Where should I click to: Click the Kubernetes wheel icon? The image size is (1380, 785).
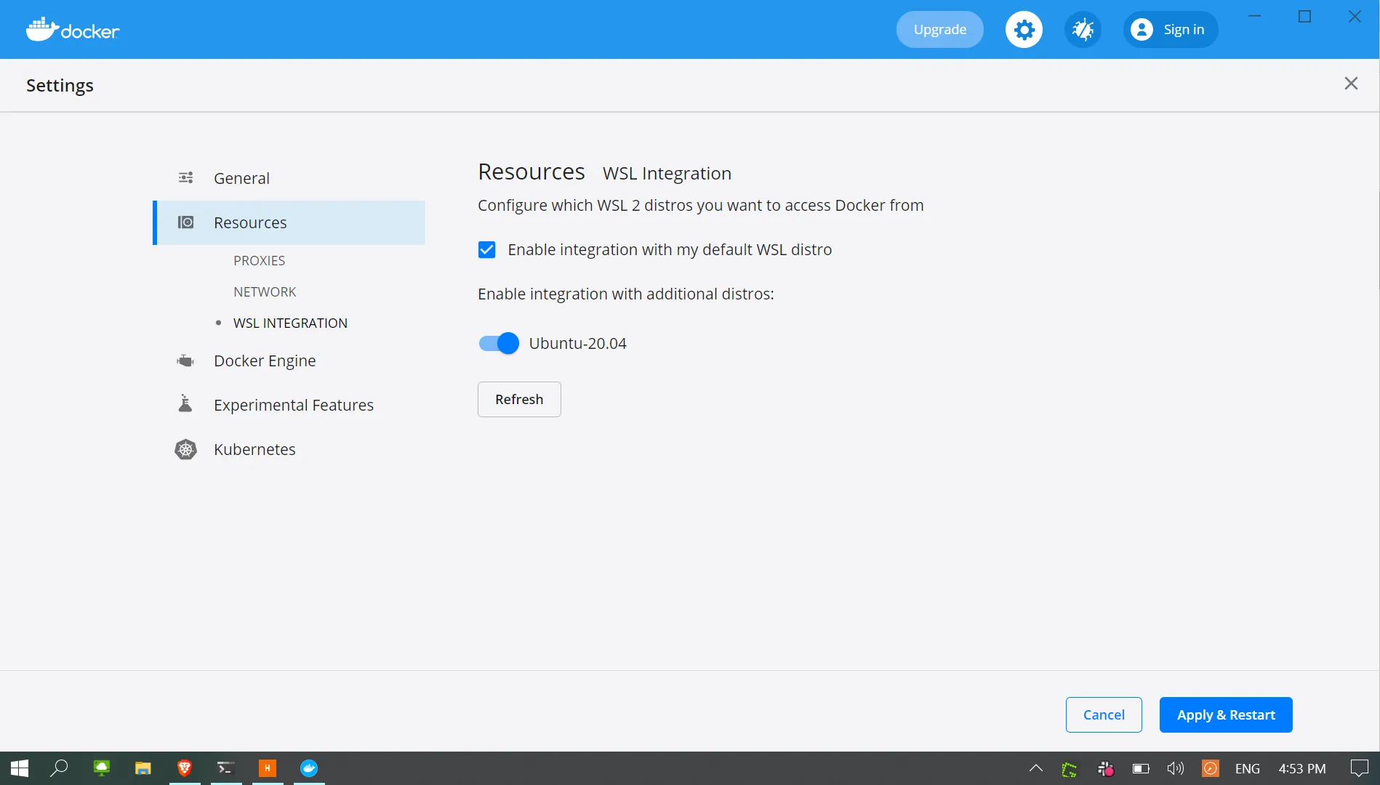pyautogui.click(x=186, y=449)
